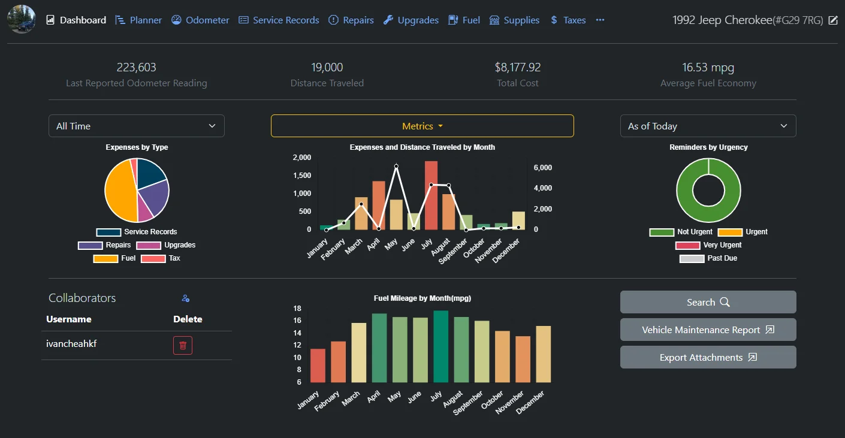Open the Odometer section from the navigation bar
845x438 pixels.
click(x=200, y=20)
